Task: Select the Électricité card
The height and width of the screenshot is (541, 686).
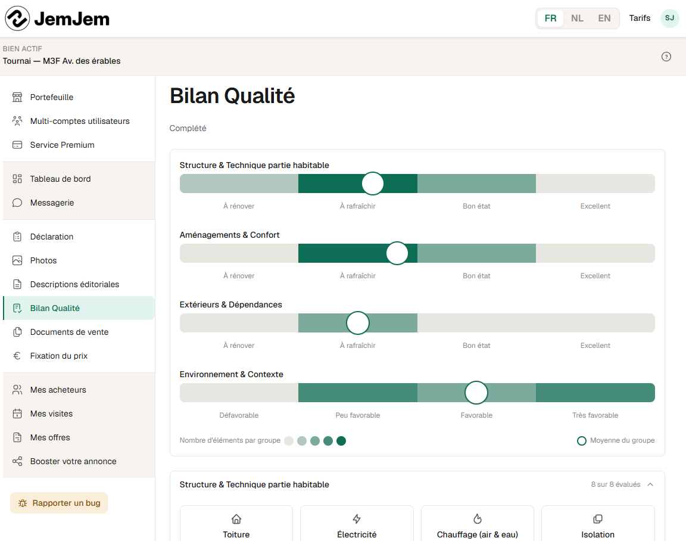Action: (x=357, y=524)
